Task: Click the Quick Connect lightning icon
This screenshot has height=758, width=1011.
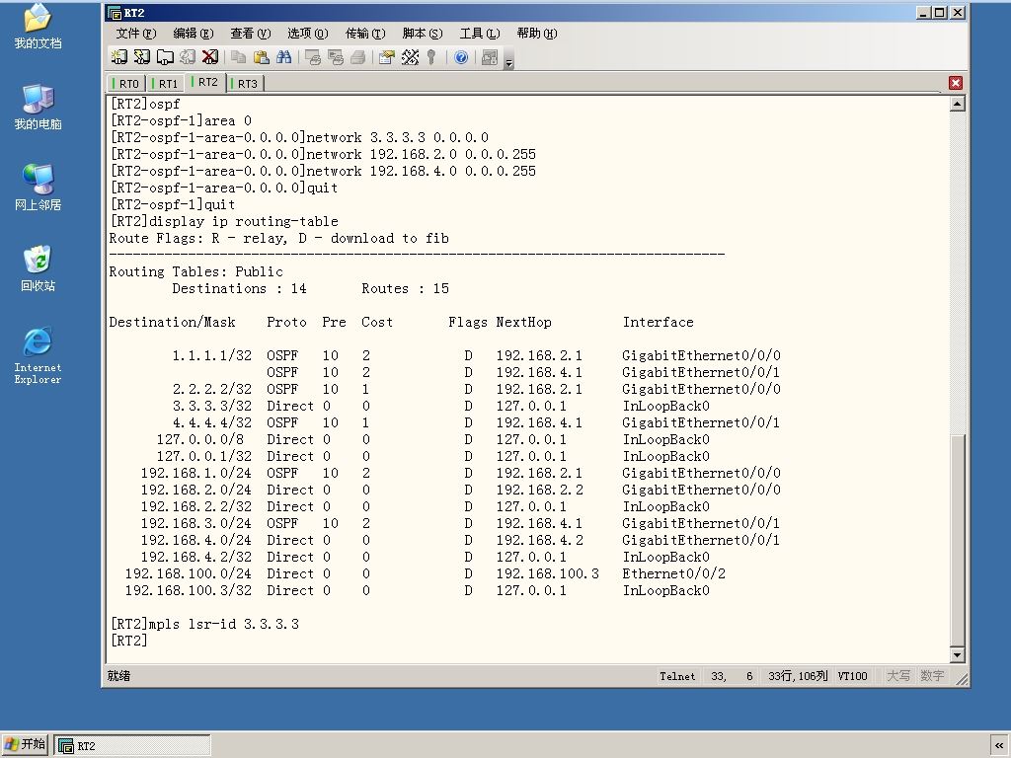Action: click(142, 57)
